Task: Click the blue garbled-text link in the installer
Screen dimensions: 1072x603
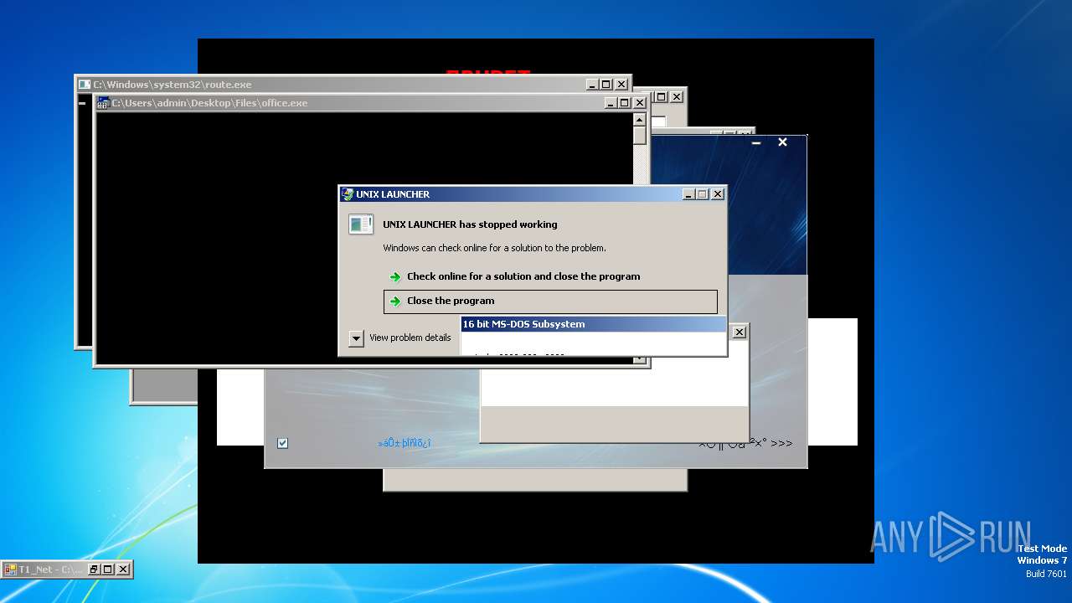Action: (405, 443)
